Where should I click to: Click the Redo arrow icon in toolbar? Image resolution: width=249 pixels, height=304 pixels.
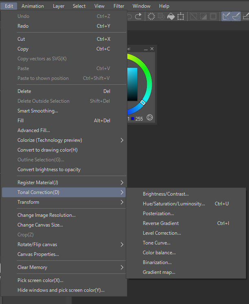139,16
